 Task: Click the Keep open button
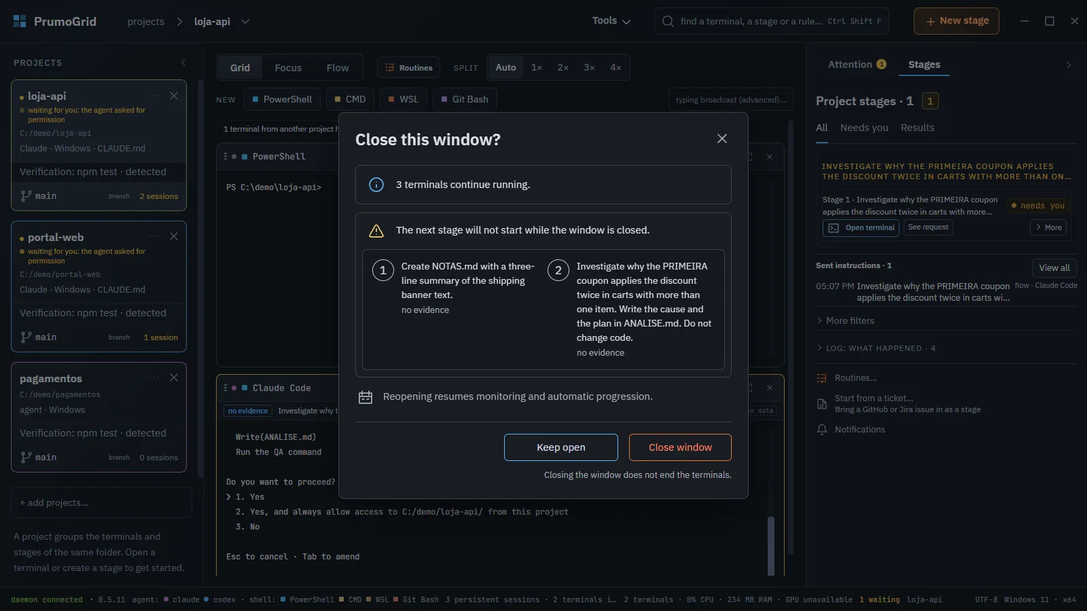561,447
